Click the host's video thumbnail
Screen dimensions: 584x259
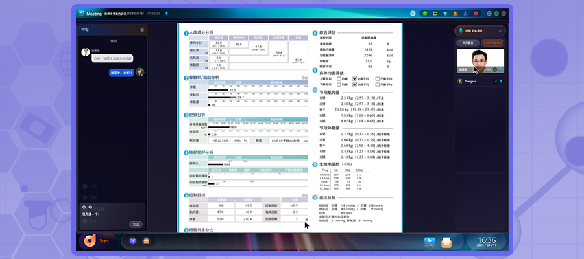click(x=481, y=60)
